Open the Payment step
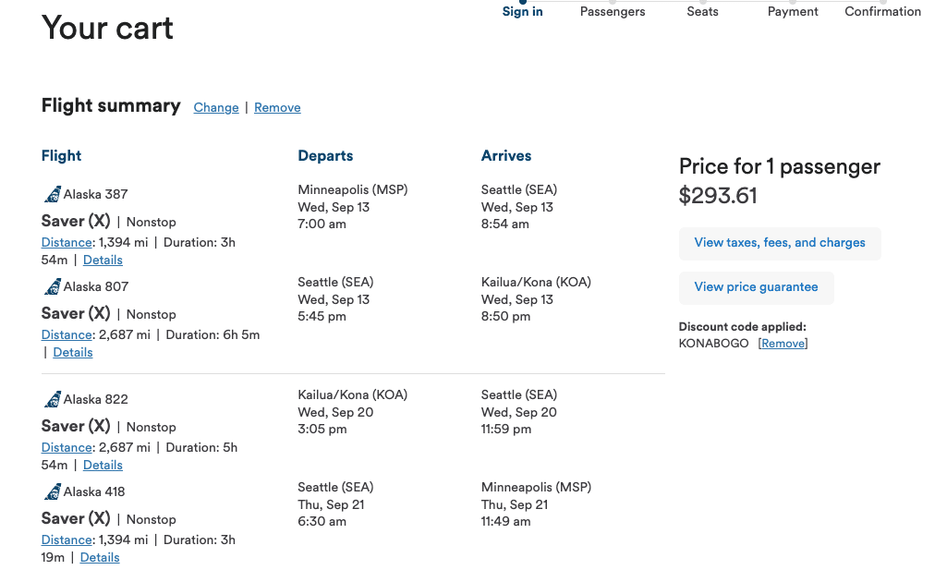 792,11
